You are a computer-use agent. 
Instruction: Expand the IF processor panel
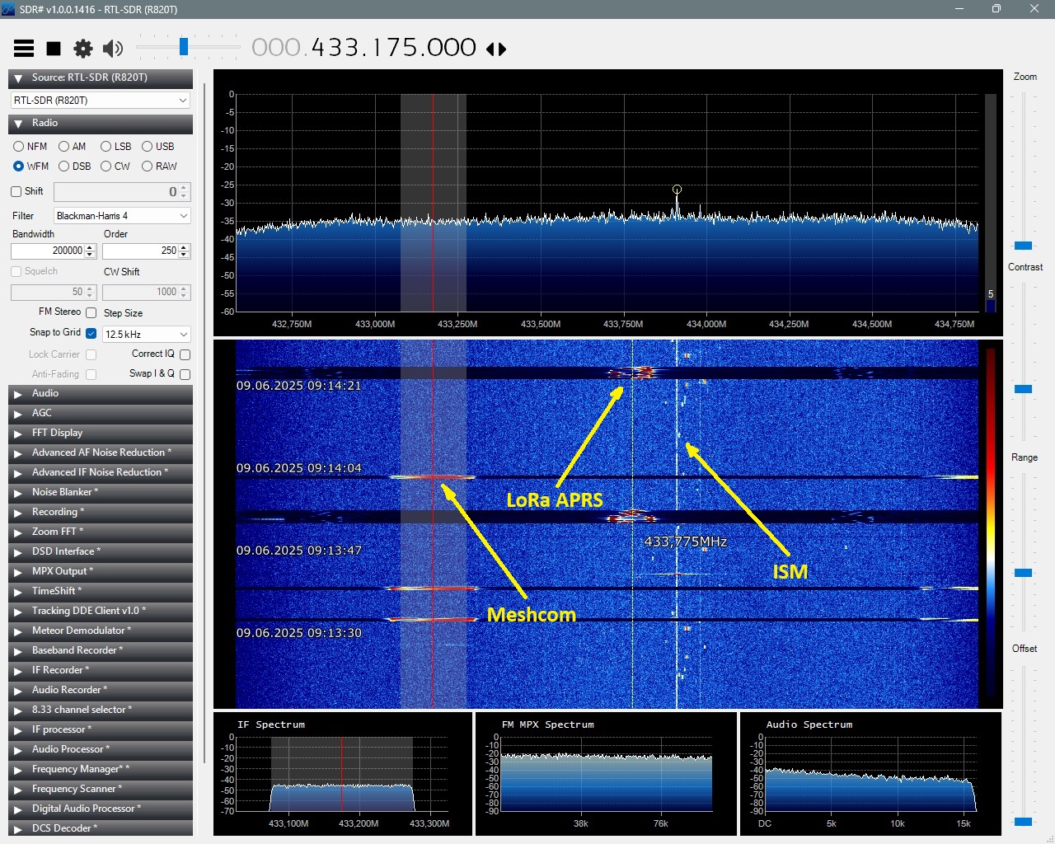coord(101,730)
